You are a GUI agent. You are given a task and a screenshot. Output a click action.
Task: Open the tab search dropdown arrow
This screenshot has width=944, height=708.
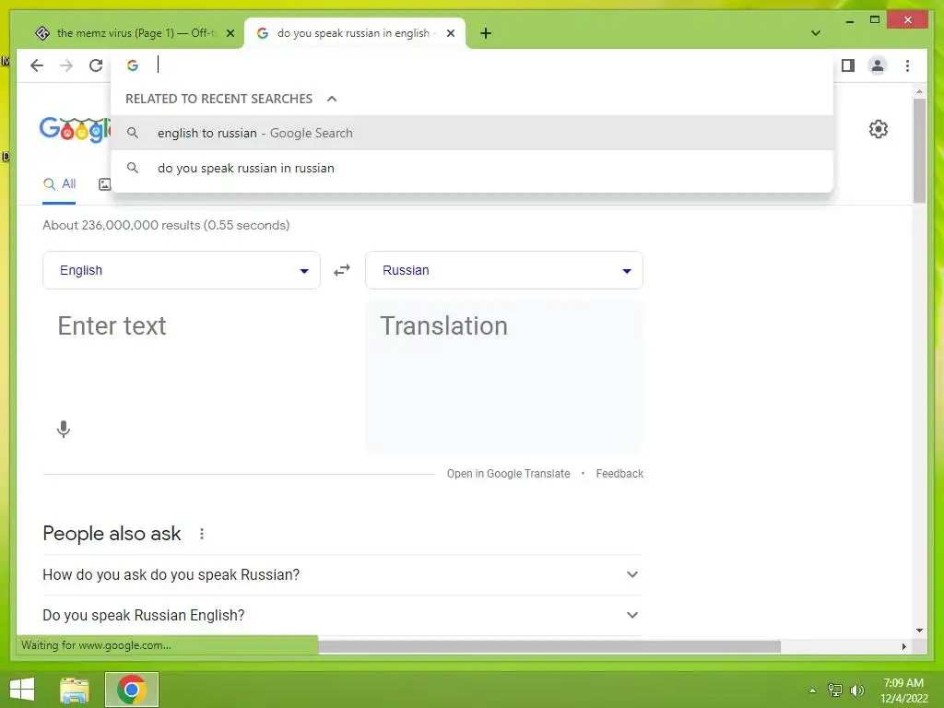(x=815, y=33)
